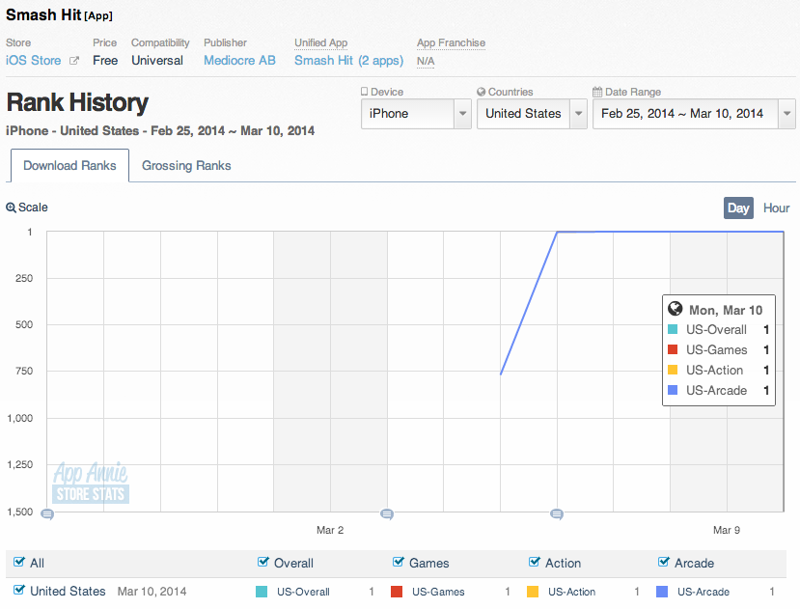Screen dimensions: 800x609
Task: Click the Universal compatibility value
Action: (157, 60)
